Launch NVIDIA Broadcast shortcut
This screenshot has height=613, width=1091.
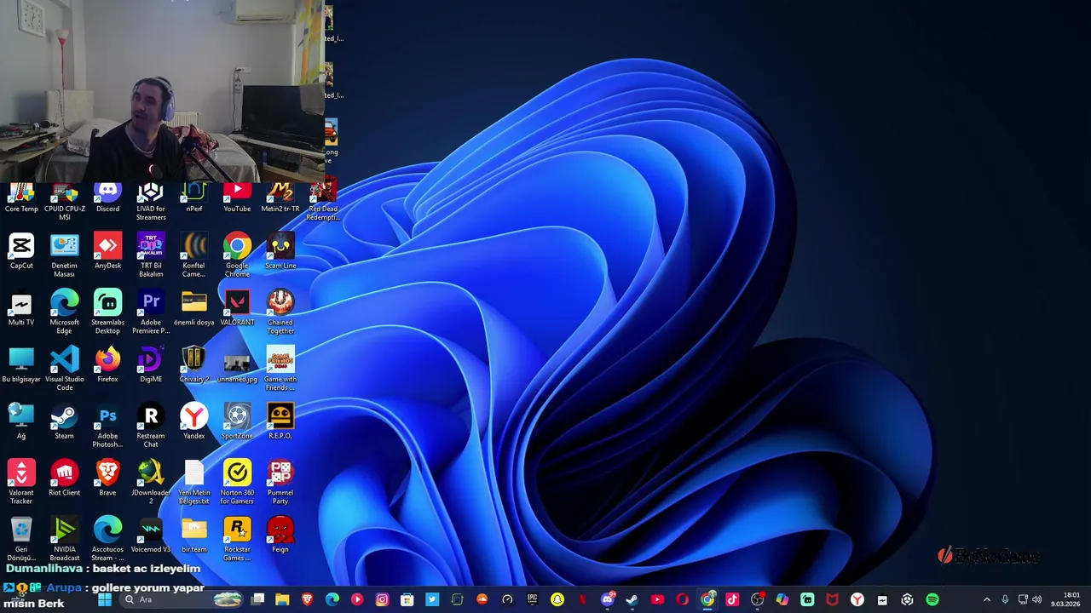[64, 539]
